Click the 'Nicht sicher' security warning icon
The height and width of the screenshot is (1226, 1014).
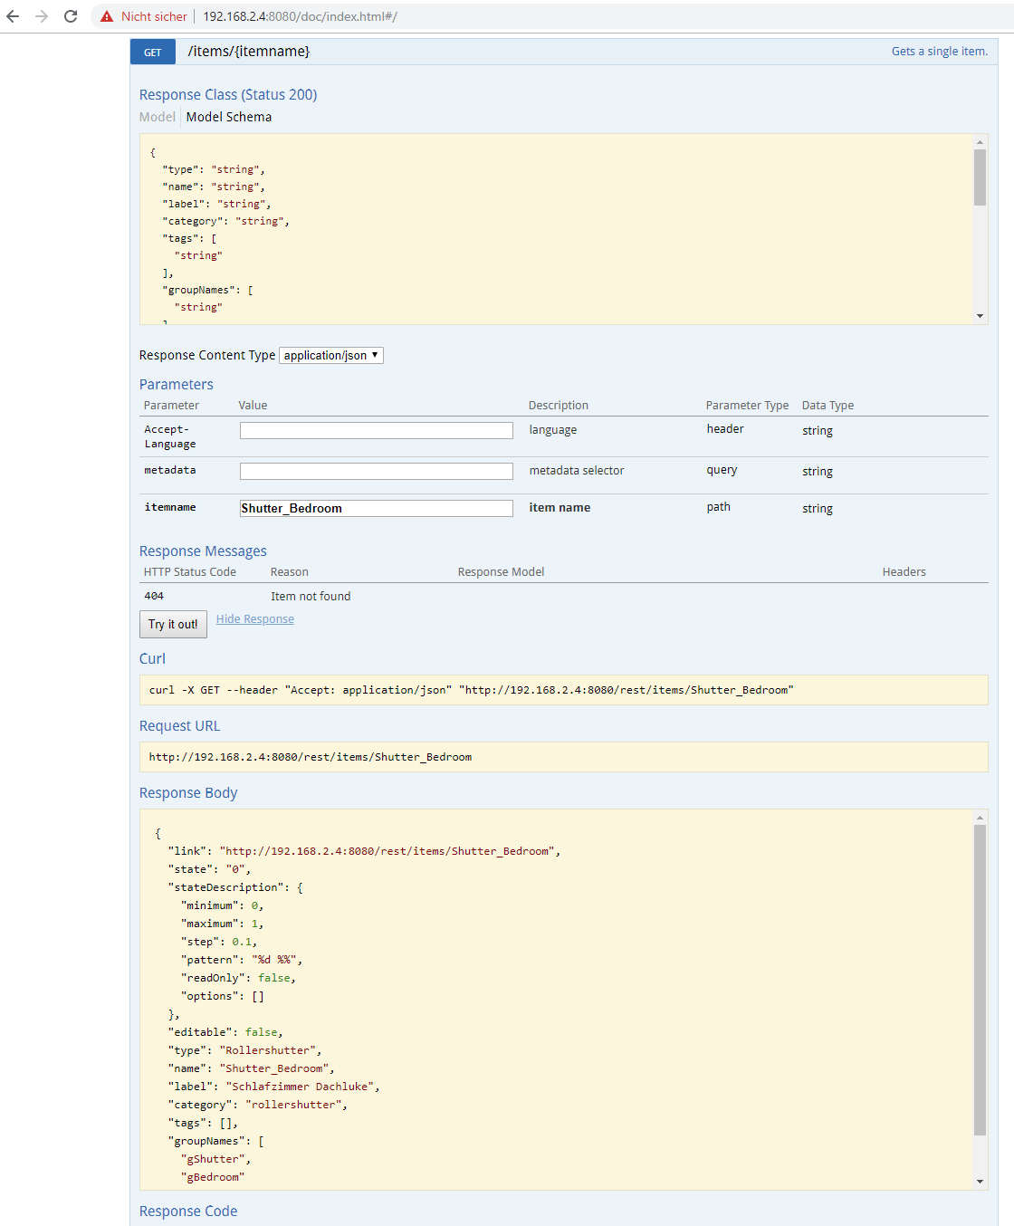[x=107, y=16]
